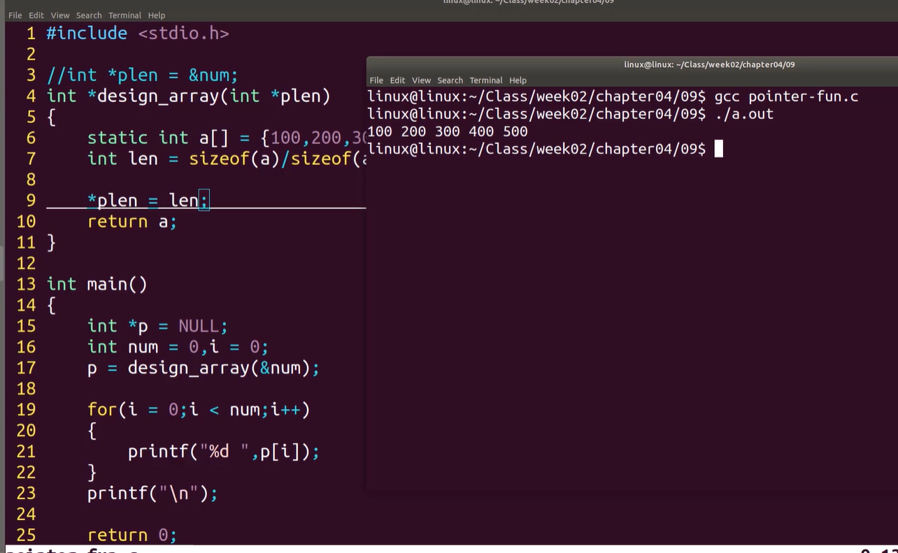Click "static int a[]" on line 6
This screenshot has width=898, height=553.
pos(158,138)
